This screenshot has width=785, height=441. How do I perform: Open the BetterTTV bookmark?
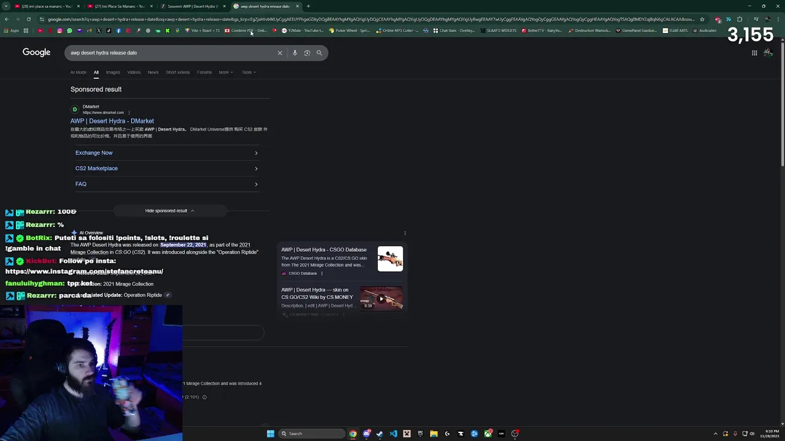click(x=542, y=31)
